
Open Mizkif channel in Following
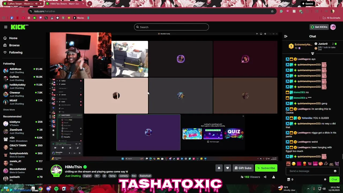pos(23,102)
